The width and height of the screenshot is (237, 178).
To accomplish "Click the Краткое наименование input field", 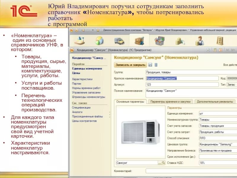I will (x=182, y=78).
